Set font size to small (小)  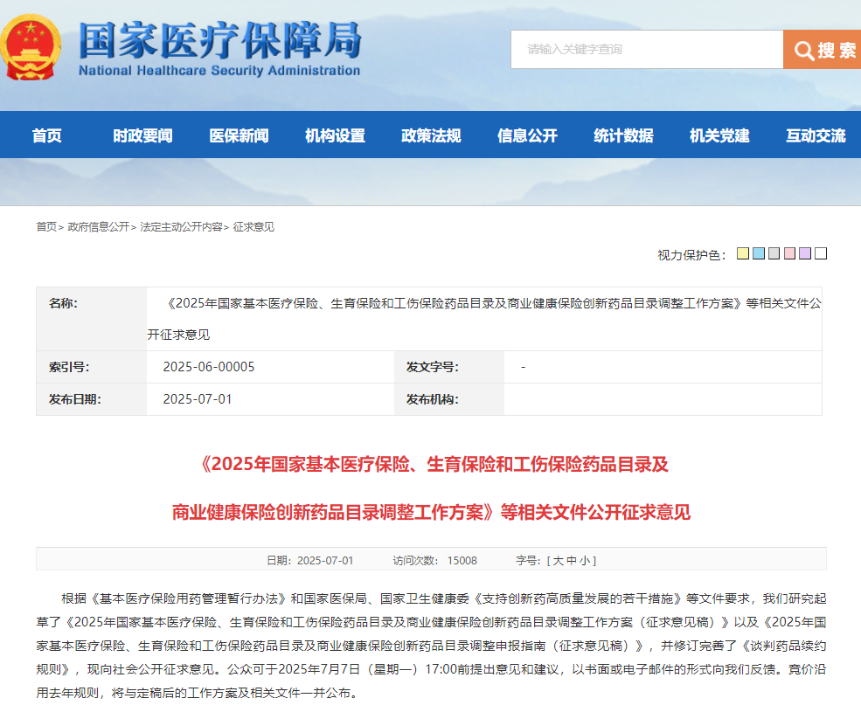coord(584,560)
